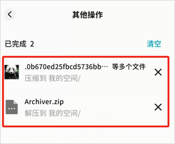The image size is (175, 144).
Task: Tap the 我的空间 path under panda item
Action: coord(63,78)
